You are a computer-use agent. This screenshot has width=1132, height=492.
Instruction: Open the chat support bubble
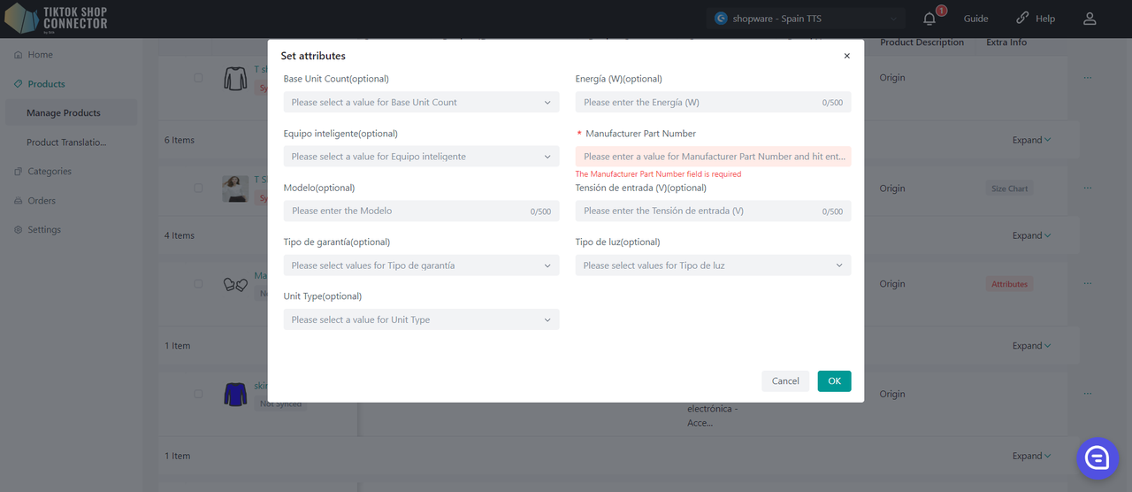pos(1097,457)
